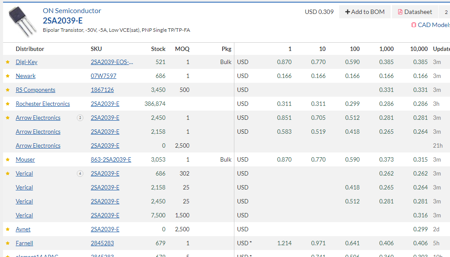
Task: Open the Mouser distributor link
Action: (25, 159)
